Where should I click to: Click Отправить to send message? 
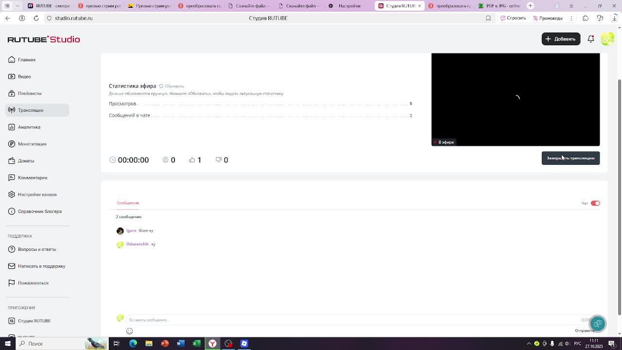click(585, 331)
